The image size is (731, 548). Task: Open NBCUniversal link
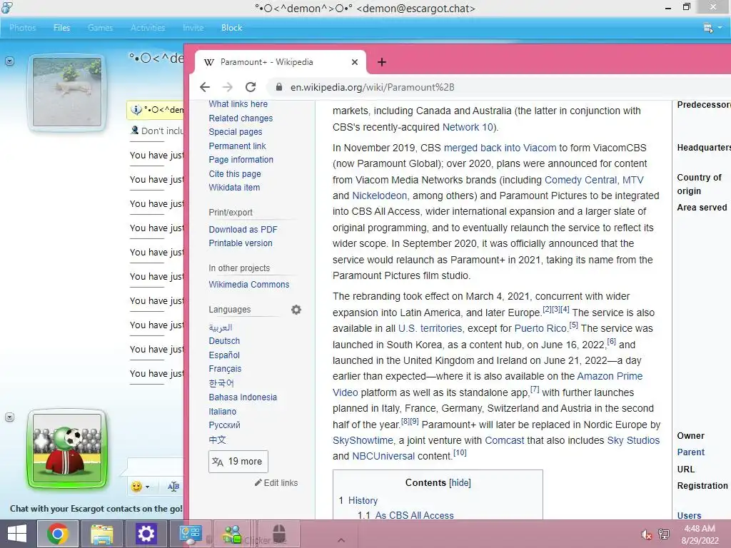[383, 456]
